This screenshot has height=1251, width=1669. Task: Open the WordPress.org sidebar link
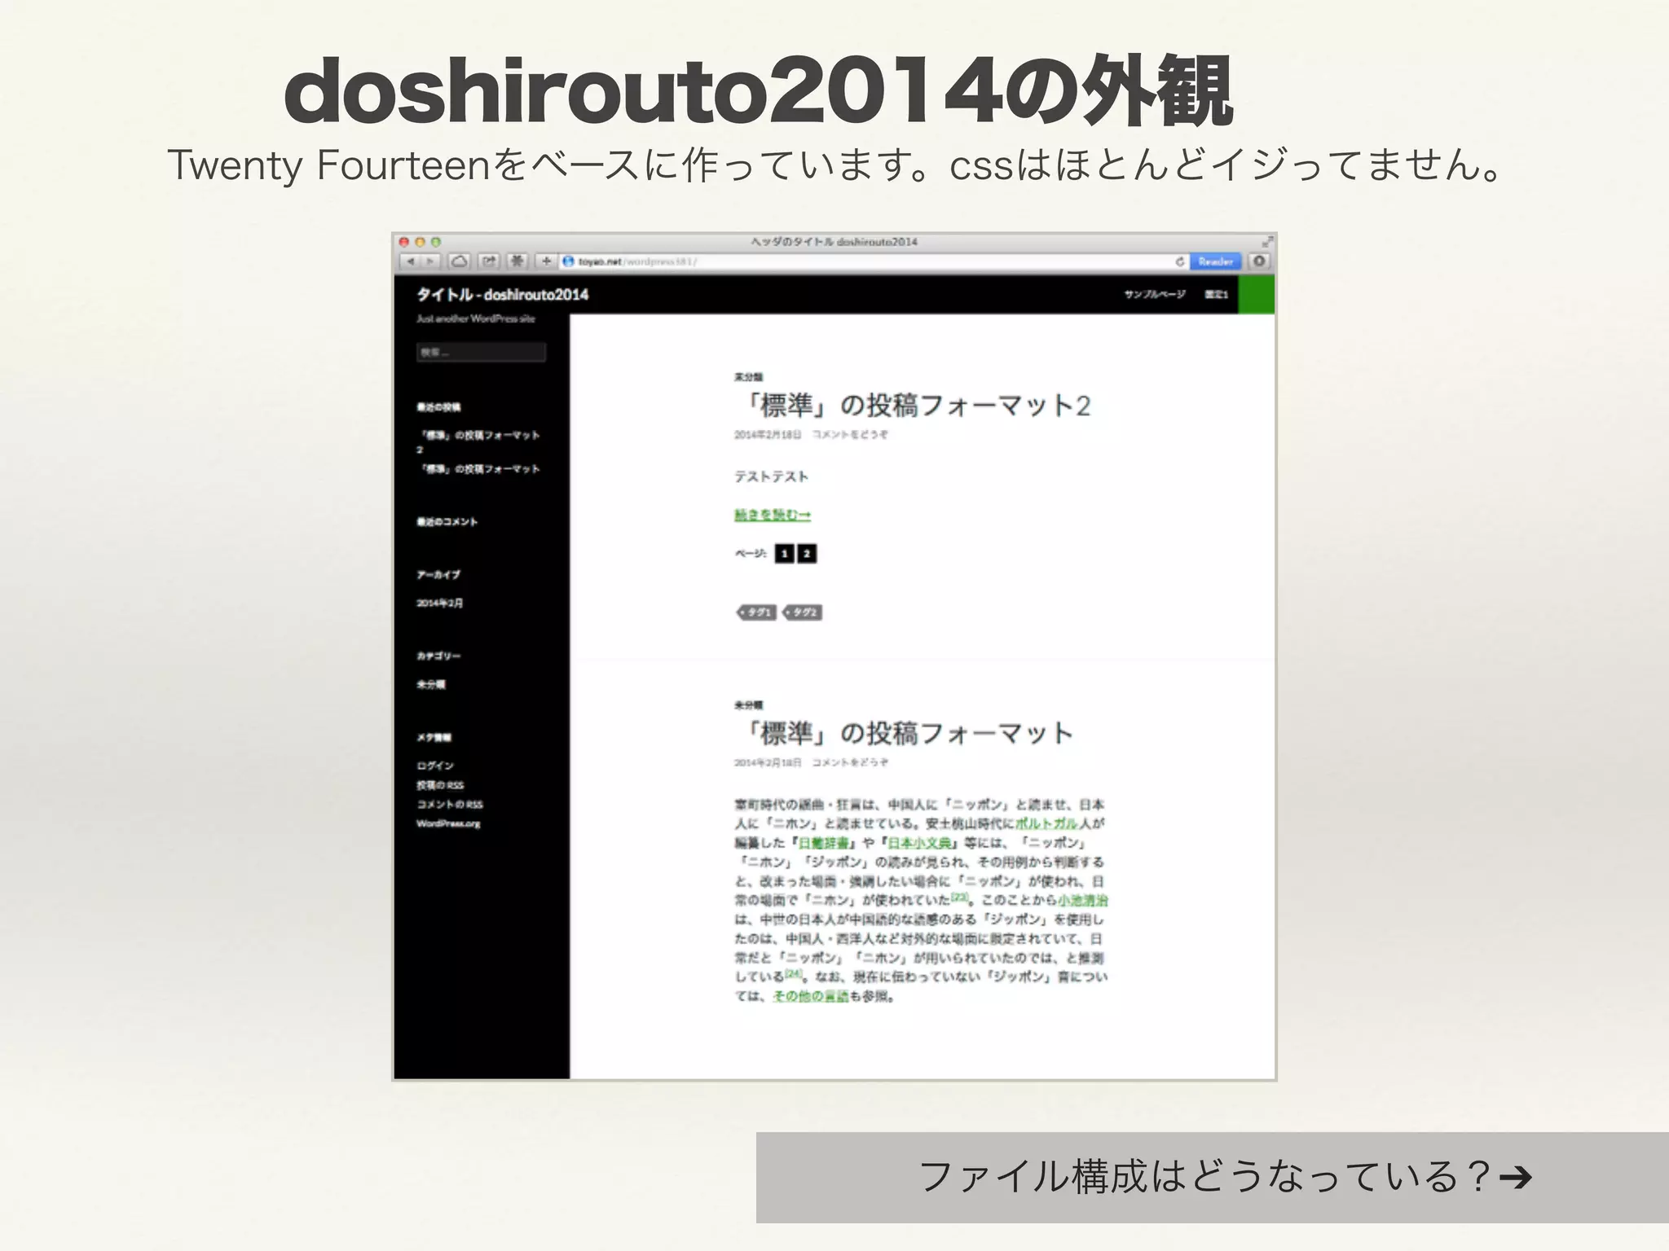(x=448, y=823)
